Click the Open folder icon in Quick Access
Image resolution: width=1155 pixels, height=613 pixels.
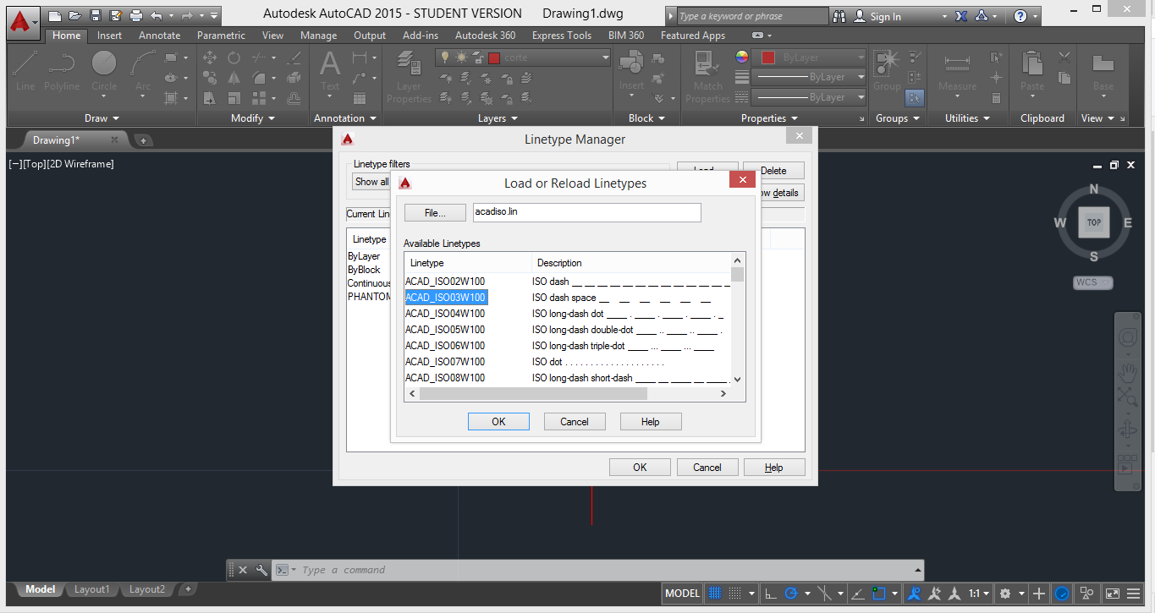[75, 15]
